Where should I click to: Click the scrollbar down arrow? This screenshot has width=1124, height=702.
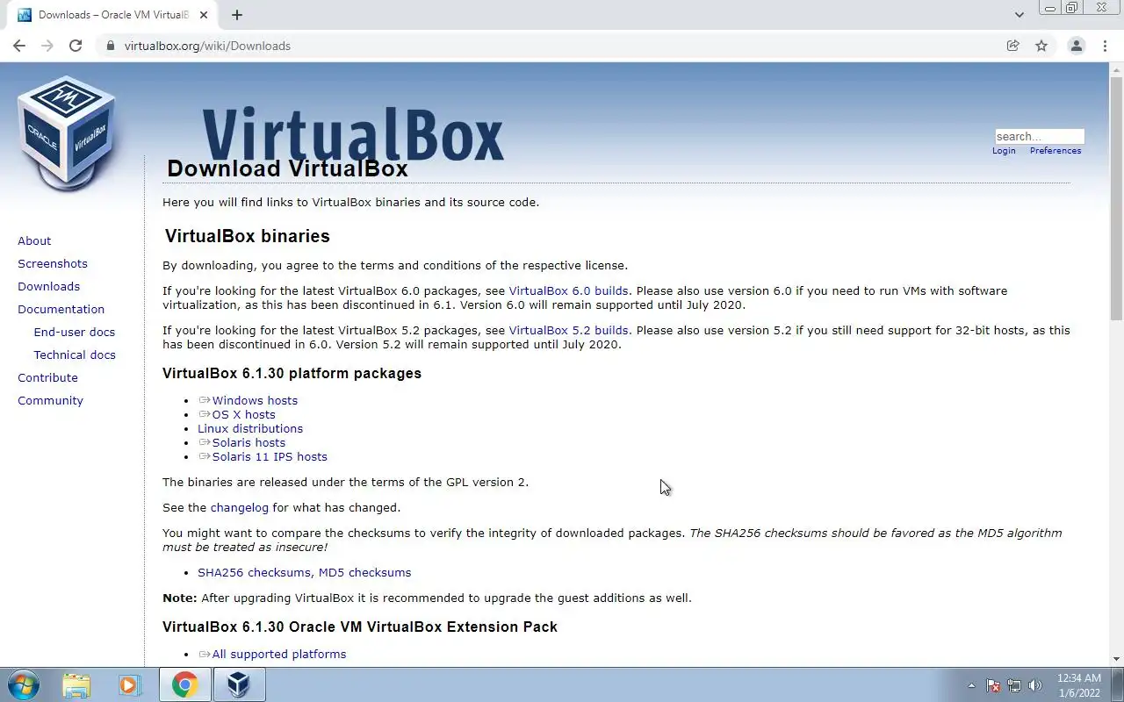coord(1116,659)
